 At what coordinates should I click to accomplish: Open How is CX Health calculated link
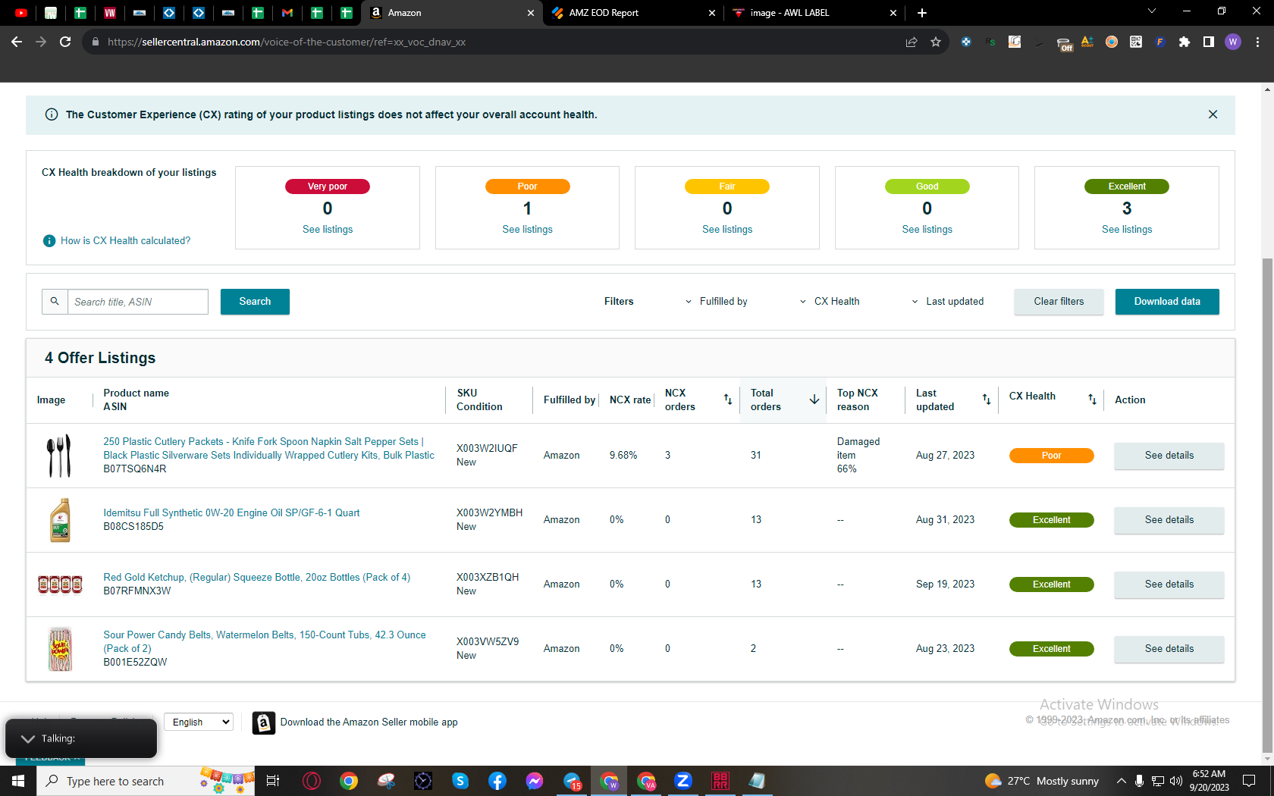coord(126,241)
